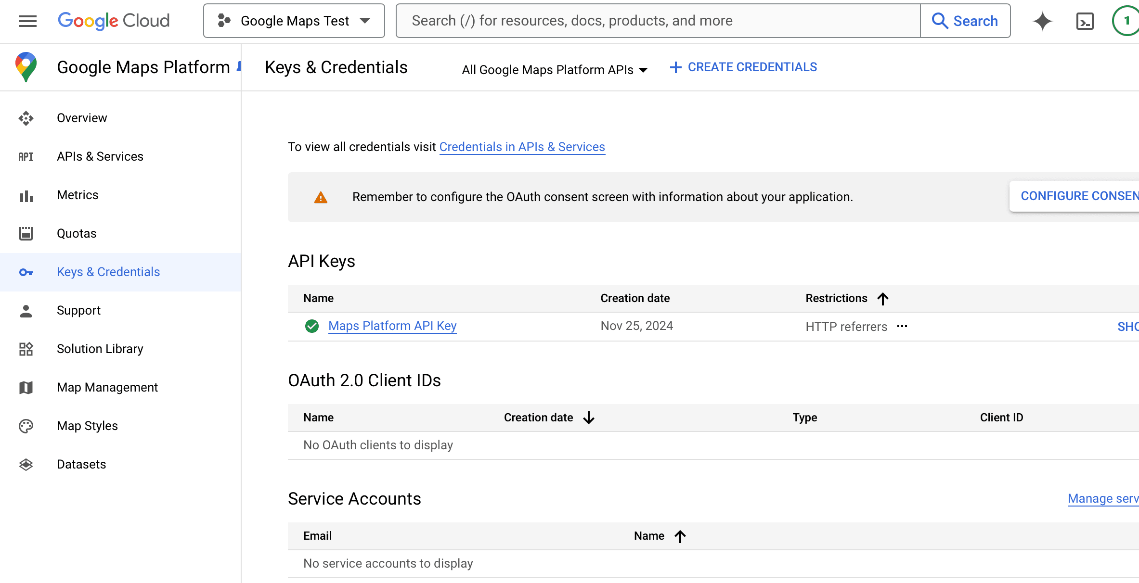Open the hamburger navigation menu

[x=27, y=21]
